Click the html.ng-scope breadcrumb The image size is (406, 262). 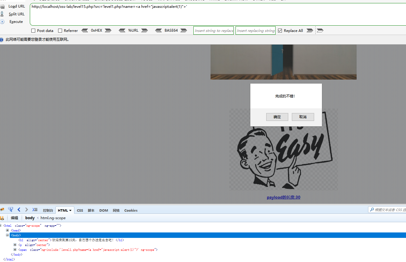[x=53, y=218]
